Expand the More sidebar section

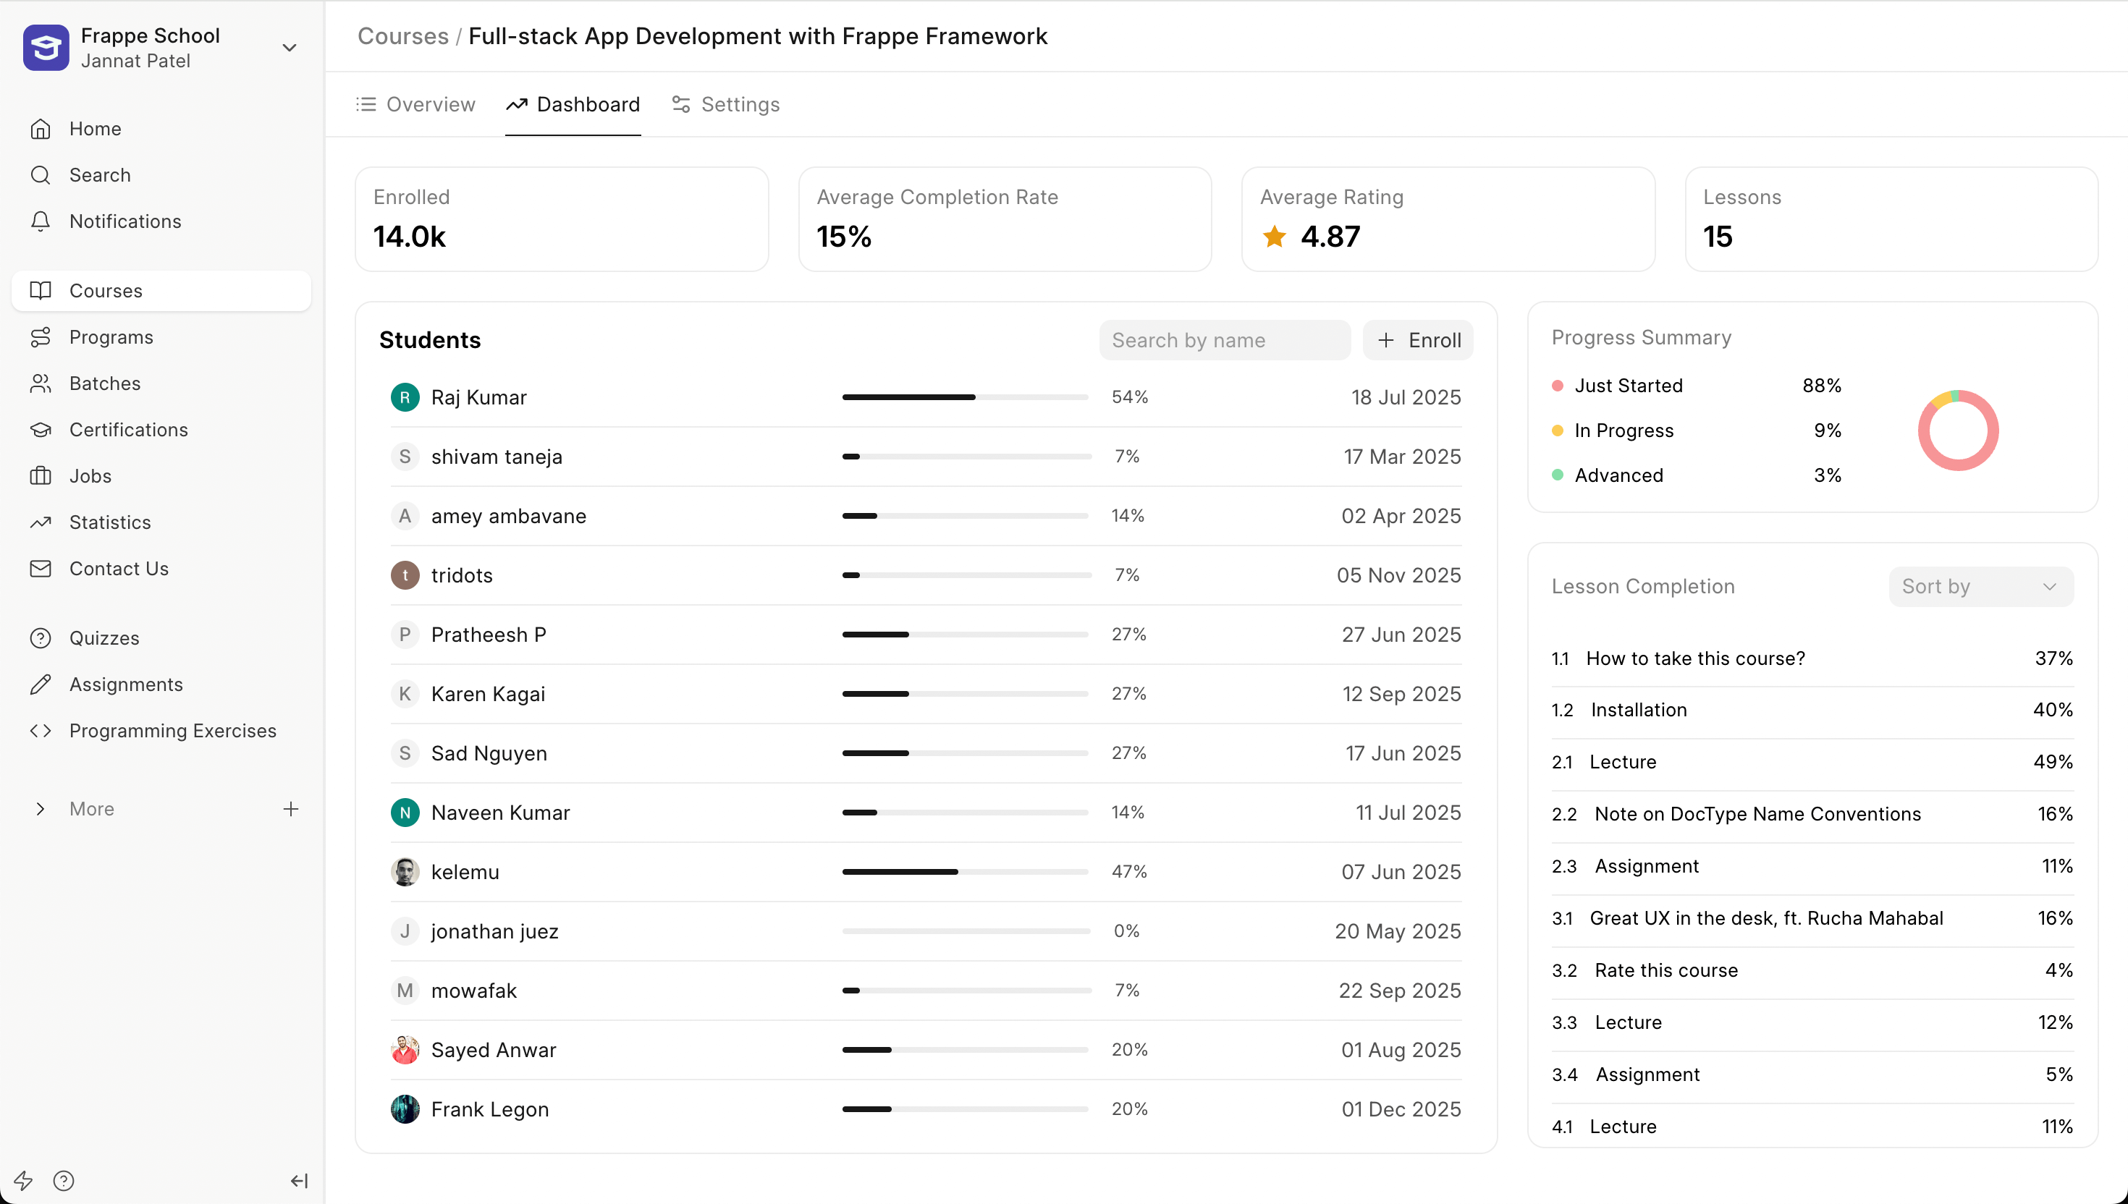click(41, 808)
